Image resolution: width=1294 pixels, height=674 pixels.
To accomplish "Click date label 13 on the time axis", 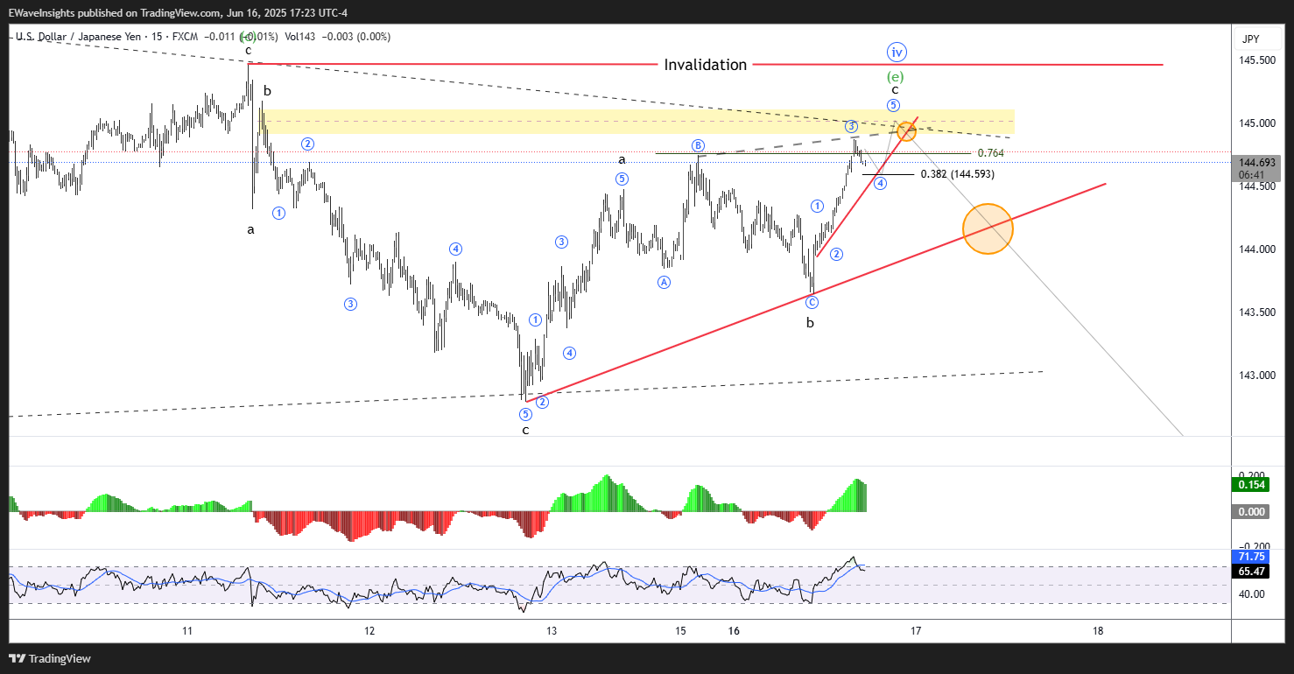I will pyautogui.click(x=551, y=631).
